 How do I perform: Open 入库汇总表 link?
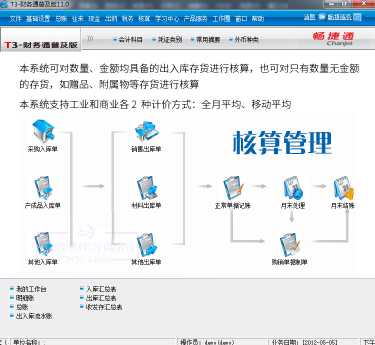click(x=101, y=289)
